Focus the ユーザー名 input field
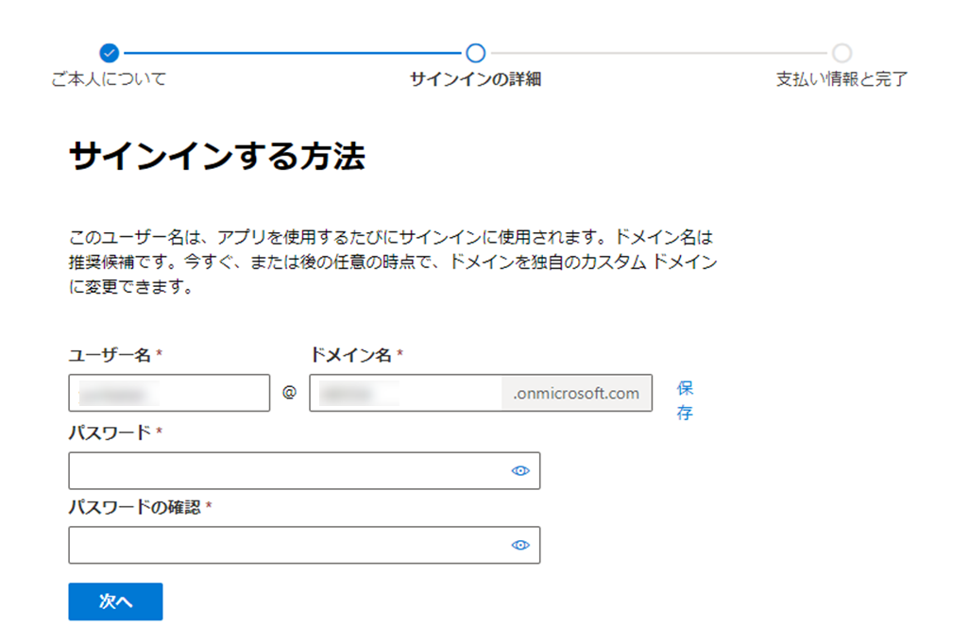Screen dimensions: 969x643 pyautogui.click(x=168, y=393)
